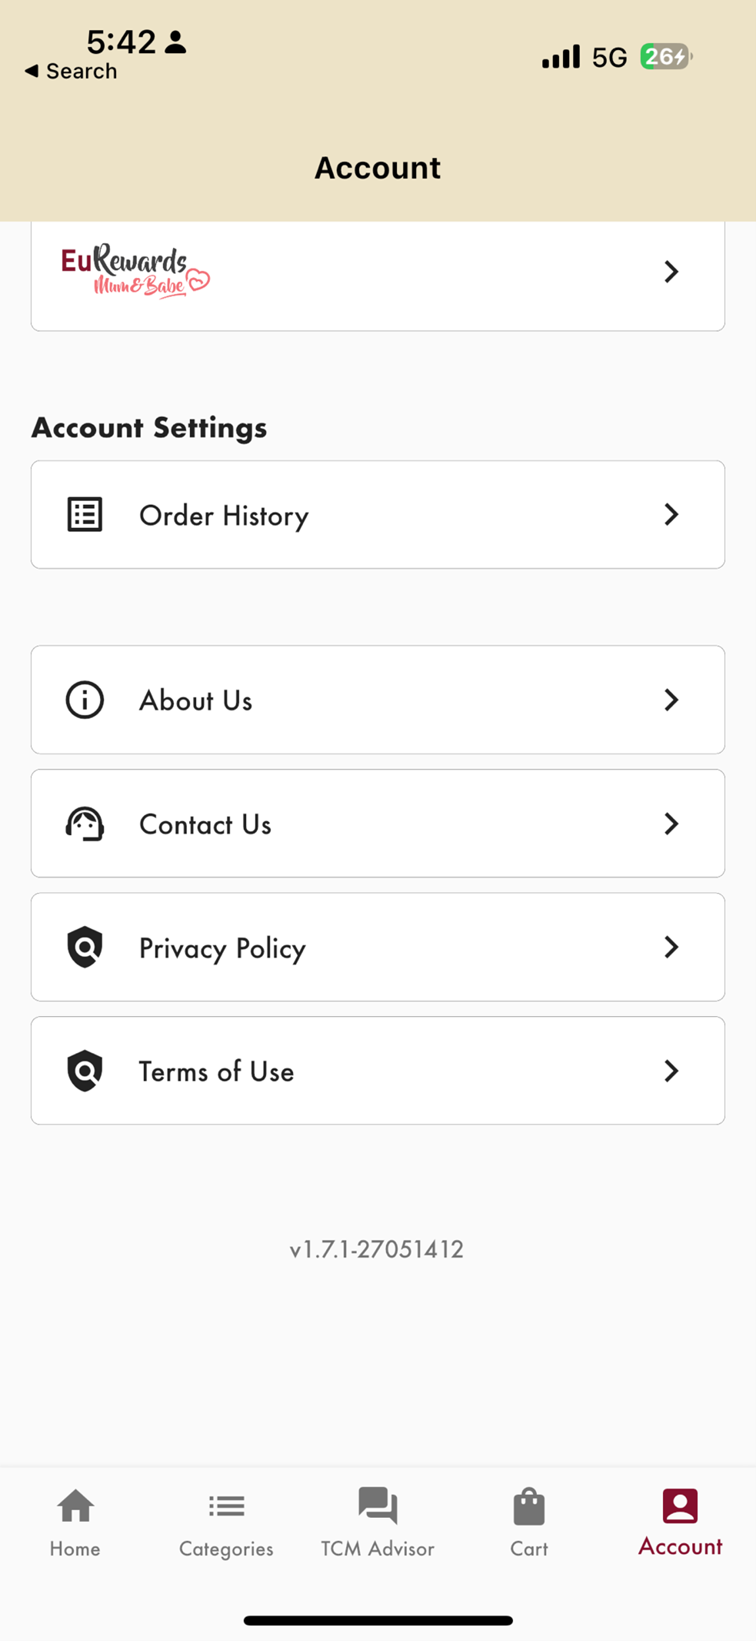The height and width of the screenshot is (1641, 756).
Task: Select the Account tab
Action: pyautogui.click(x=680, y=1522)
